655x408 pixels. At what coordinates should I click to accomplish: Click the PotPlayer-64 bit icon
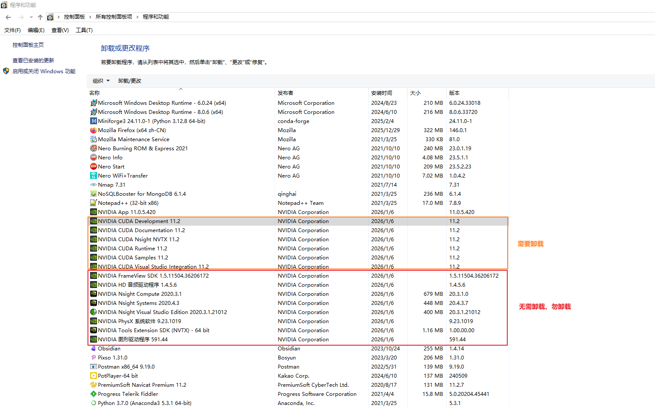pyautogui.click(x=93, y=376)
